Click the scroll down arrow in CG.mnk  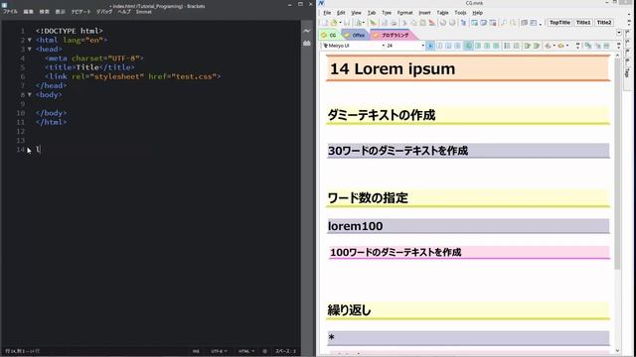(x=617, y=350)
